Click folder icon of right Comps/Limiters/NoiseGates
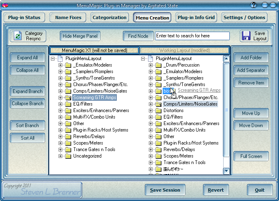Image resolution: width=279 pixels, height=201 pixels. pyautogui.click(x=158, y=104)
